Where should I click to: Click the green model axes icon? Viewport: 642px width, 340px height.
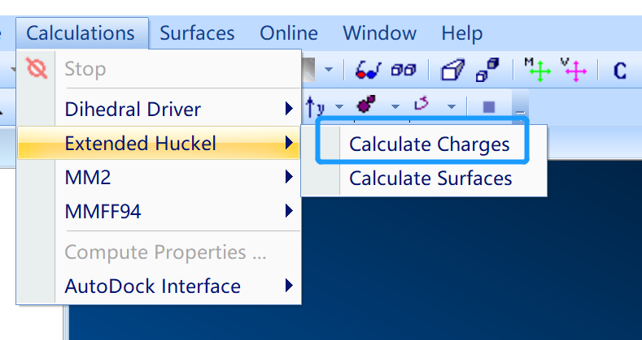coord(537,70)
